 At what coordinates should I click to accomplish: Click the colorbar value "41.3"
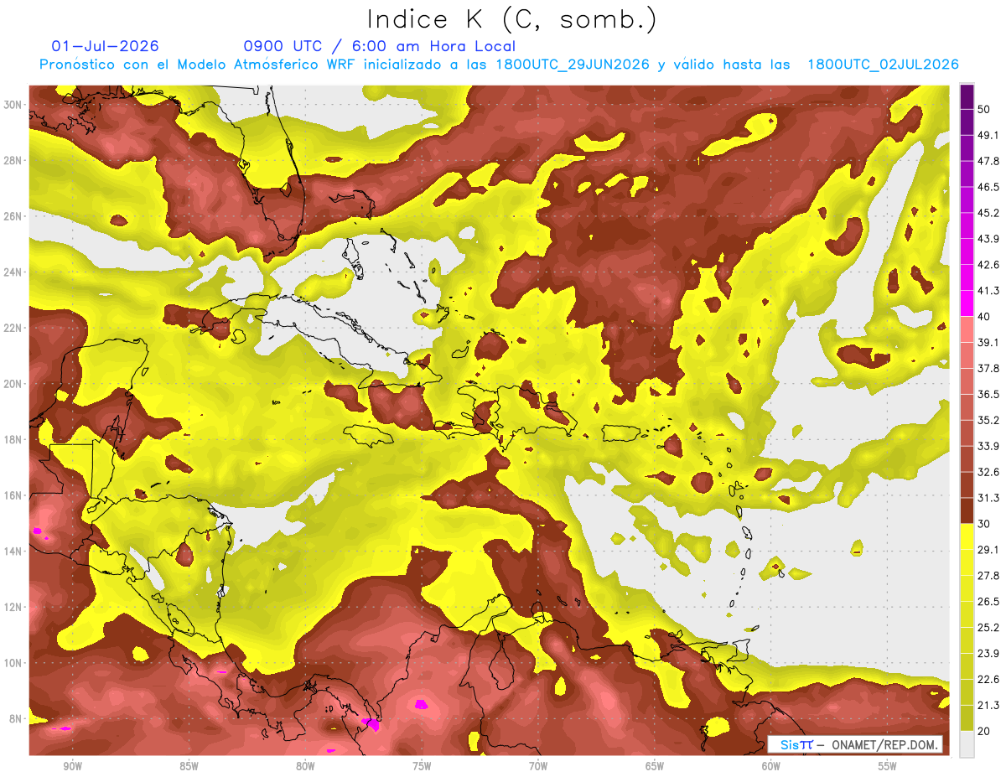pos(987,291)
